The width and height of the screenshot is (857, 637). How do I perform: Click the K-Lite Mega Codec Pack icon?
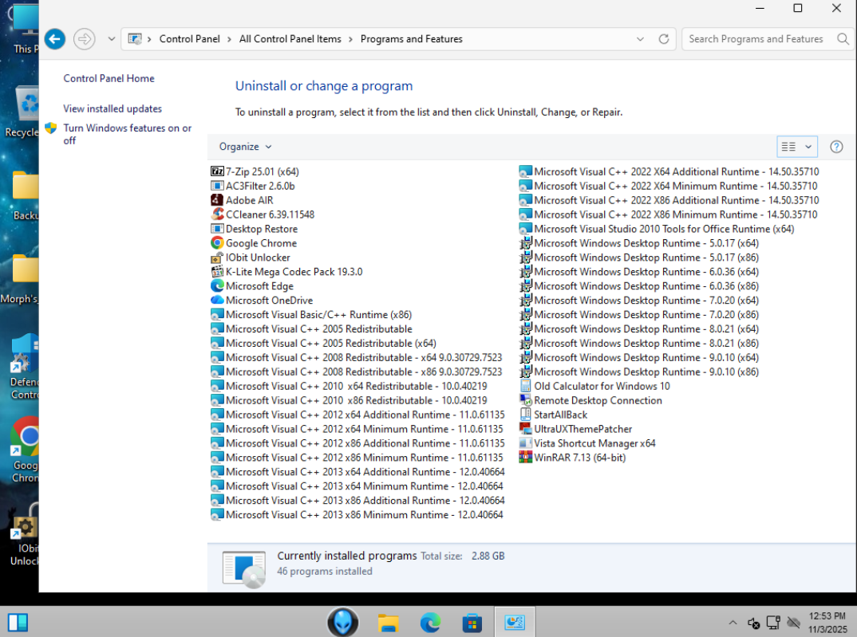pyautogui.click(x=217, y=271)
